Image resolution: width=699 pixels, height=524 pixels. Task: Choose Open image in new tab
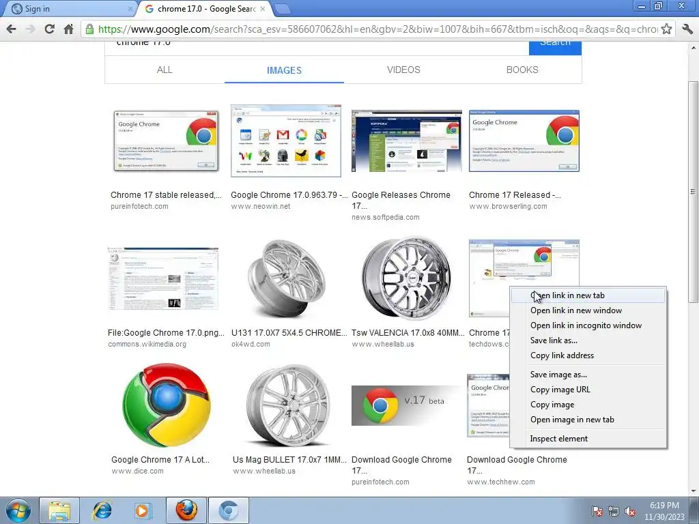[x=588, y=420]
